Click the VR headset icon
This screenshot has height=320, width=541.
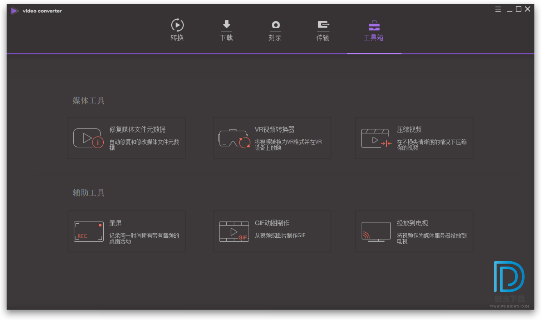[x=234, y=139]
